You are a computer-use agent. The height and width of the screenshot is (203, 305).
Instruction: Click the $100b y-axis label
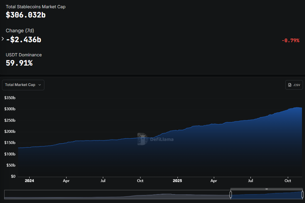(10, 154)
